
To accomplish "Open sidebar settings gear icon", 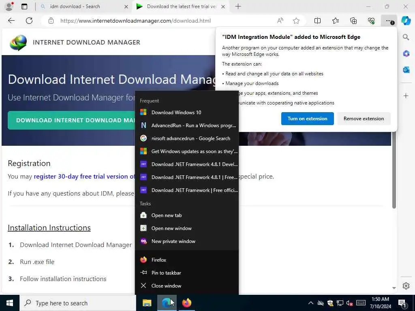I will tap(406, 286).
